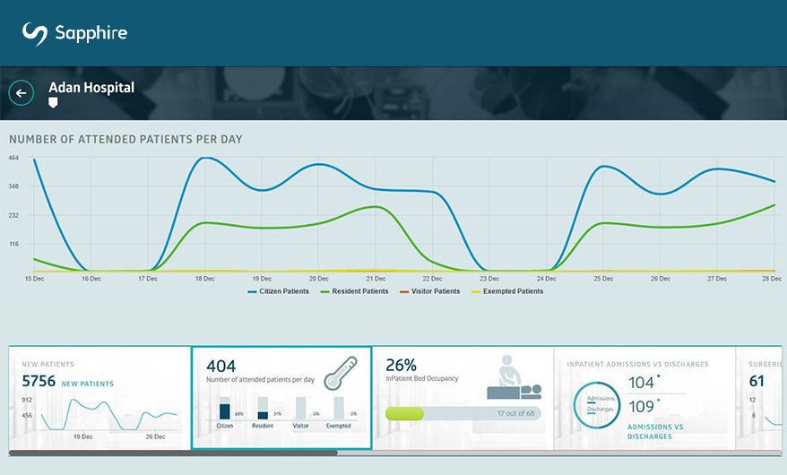Viewport: 787px width, 475px height.
Task: Click the ADMISSIONS VS DISCHARGES link
Action: (x=655, y=431)
